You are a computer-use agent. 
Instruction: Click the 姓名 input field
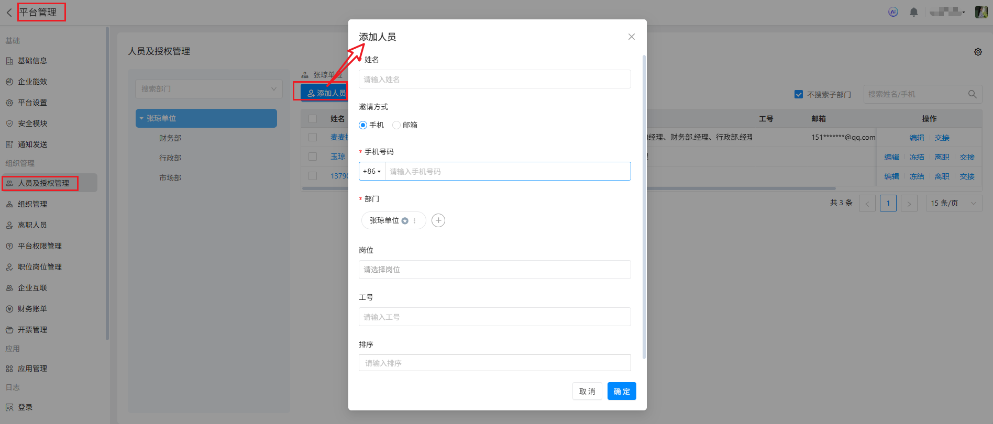(495, 79)
